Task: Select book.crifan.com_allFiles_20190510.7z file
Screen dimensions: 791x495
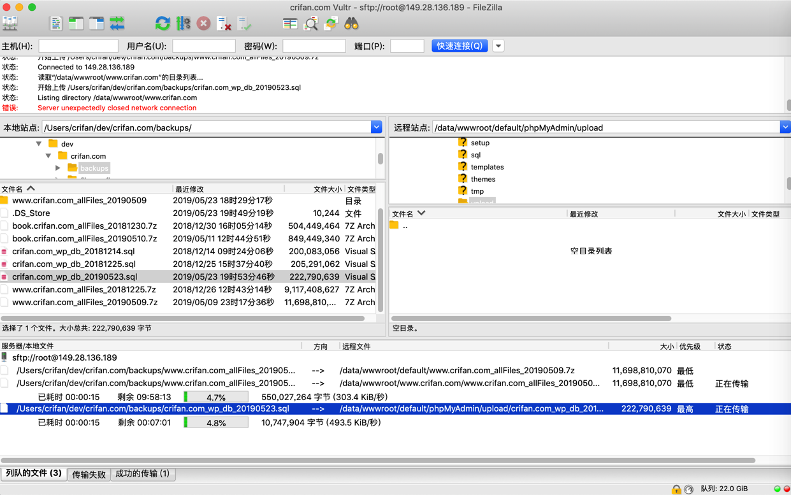Action: [x=189, y=238]
